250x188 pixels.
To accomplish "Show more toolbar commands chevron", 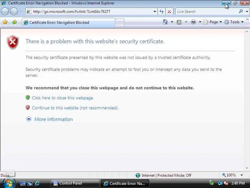I will tap(247, 19).
